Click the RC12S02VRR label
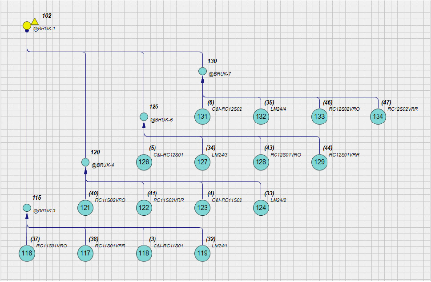 point(403,109)
